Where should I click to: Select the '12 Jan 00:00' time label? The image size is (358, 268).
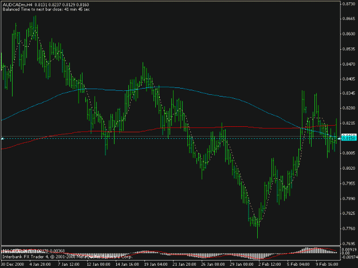pyautogui.click(x=99, y=265)
